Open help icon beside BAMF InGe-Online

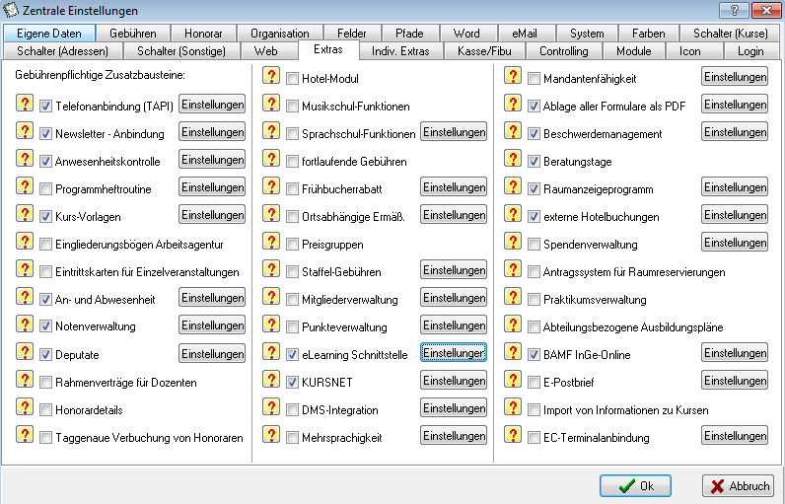pyautogui.click(x=513, y=352)
